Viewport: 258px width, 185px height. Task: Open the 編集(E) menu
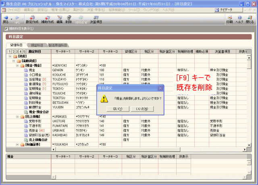tap(29, 10)
